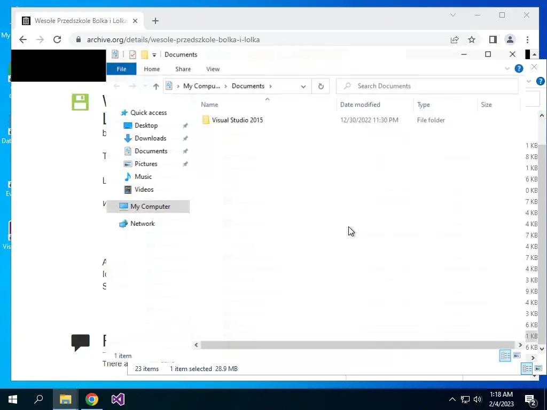Open Windows Start menu
The height and width of the screenshot is (410, 547).
click(x=13, y=399)
